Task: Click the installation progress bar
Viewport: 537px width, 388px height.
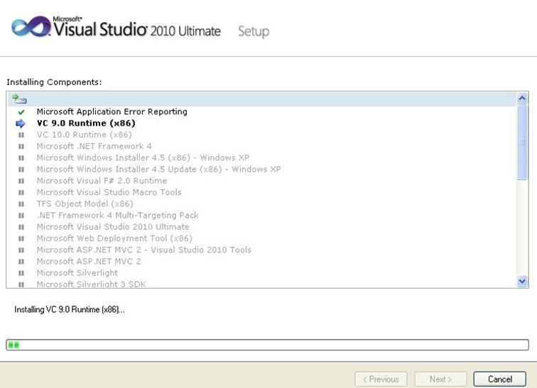Action: (x=267, y=345)
